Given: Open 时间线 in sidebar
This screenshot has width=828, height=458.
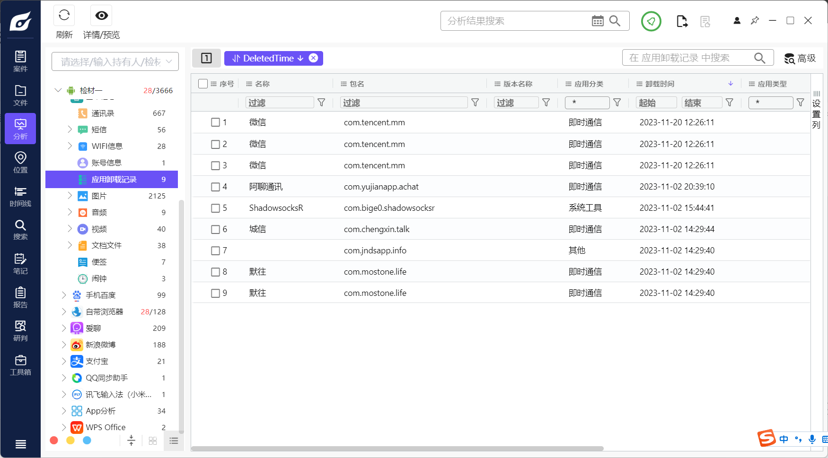Looking at the screenshot, I should click(x=20, y=196).
